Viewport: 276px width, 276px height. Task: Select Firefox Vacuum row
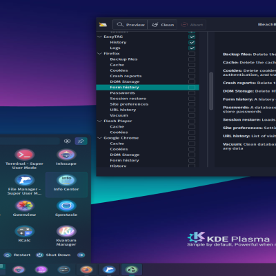pos(148,115)
